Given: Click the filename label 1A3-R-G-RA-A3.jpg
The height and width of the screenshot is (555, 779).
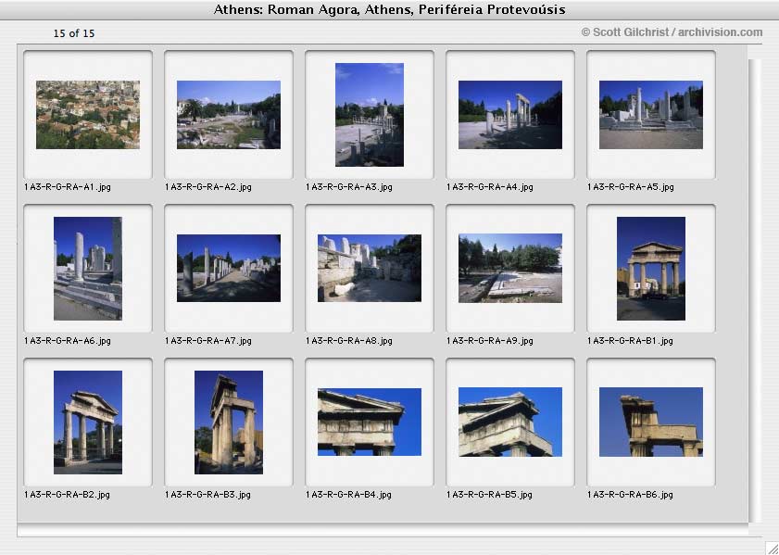Looking at the screenshot, I should pyautogui.click(x=349, y=187).
